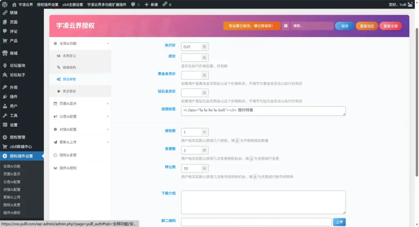Open the 授权&变更 section in plugin panel
The width and height of the screenshot is (419, 227).
(x=80, y=155)
